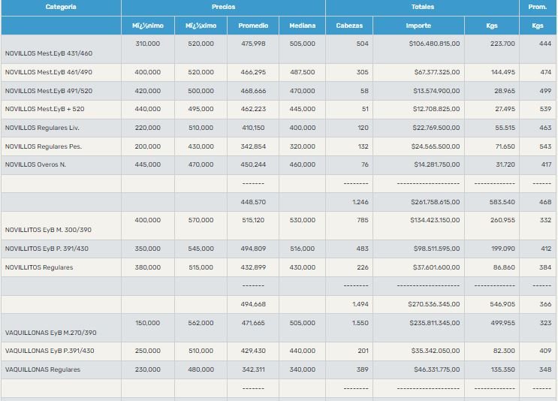The image size is (558, 401).
Task: Select the Precios group header
Action: pyautogui.click(x=223, y=8)
